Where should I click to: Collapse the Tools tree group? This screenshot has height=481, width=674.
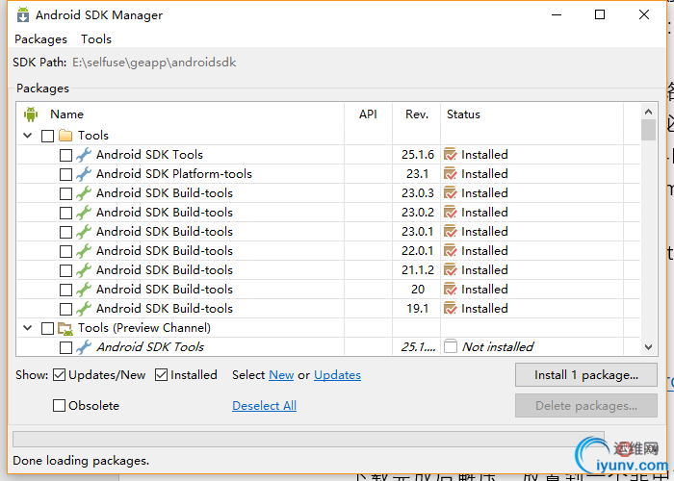click(27, 136)
